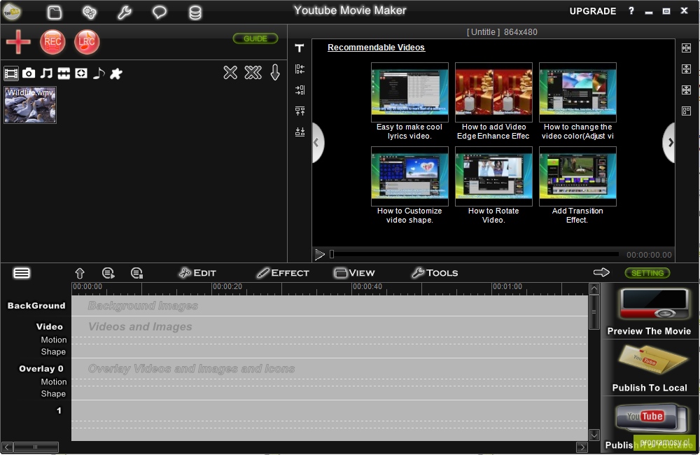Open the GUIDE button
This screenshot has height=455, width=700.
(x=255, y=38)
